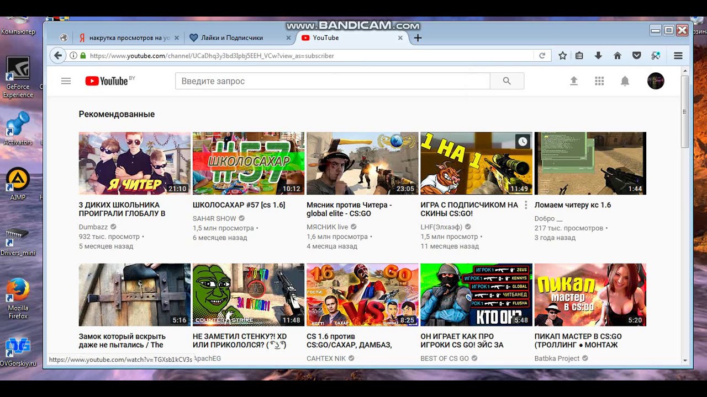This screenshot has height=397, width=707.
Task: Open the YouTube apps grid icon
Action: (599, 81)
